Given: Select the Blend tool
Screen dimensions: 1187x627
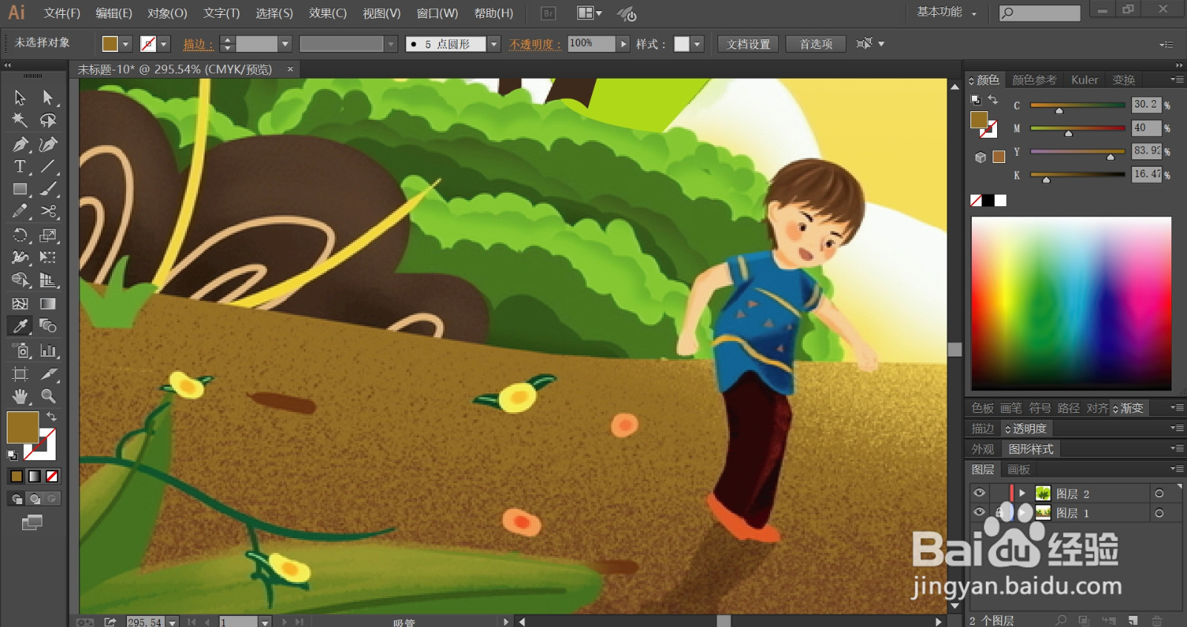Looking at the screenshot, I should pyautogui.click(x=48, y=326).
